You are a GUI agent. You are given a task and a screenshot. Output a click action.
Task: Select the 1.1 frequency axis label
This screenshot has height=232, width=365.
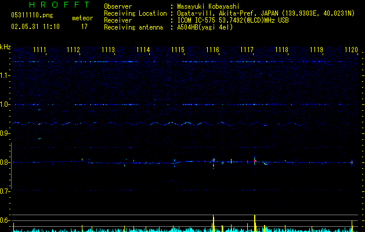click(5, 75)
